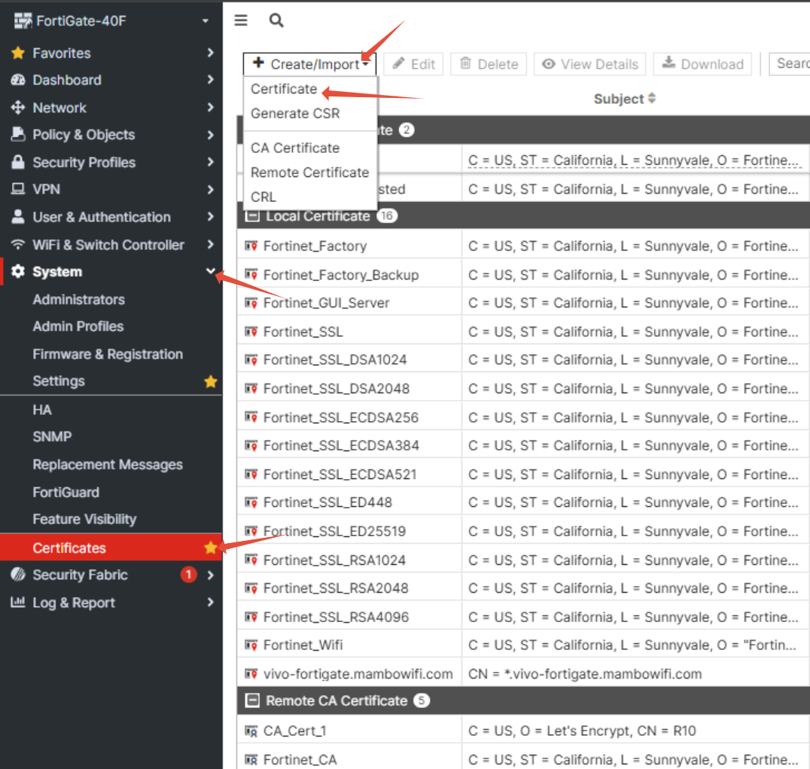This screenshot has width=810, height=769.
Task: Click the Log & Report chart icon
Action: (18, 602)
